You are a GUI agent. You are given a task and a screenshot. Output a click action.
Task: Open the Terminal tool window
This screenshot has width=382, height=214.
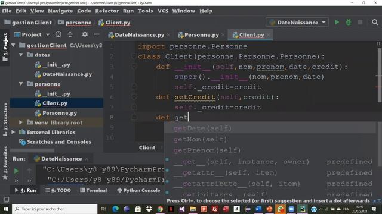click(94, 190)
